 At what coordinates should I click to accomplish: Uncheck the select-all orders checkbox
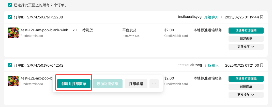10,5
